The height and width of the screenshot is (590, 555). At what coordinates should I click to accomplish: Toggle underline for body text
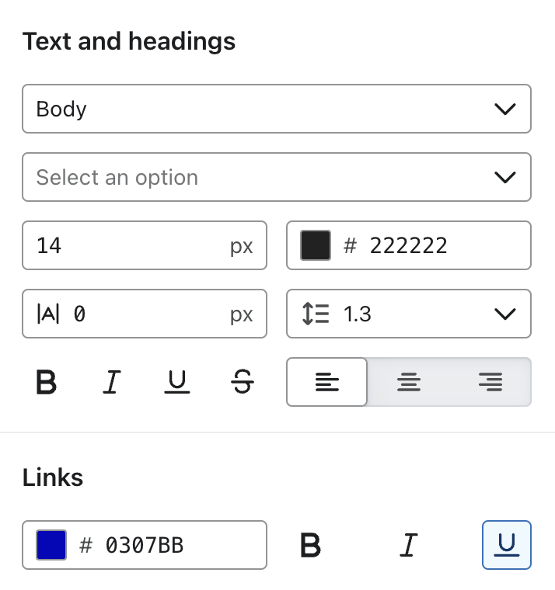[177, 382]
